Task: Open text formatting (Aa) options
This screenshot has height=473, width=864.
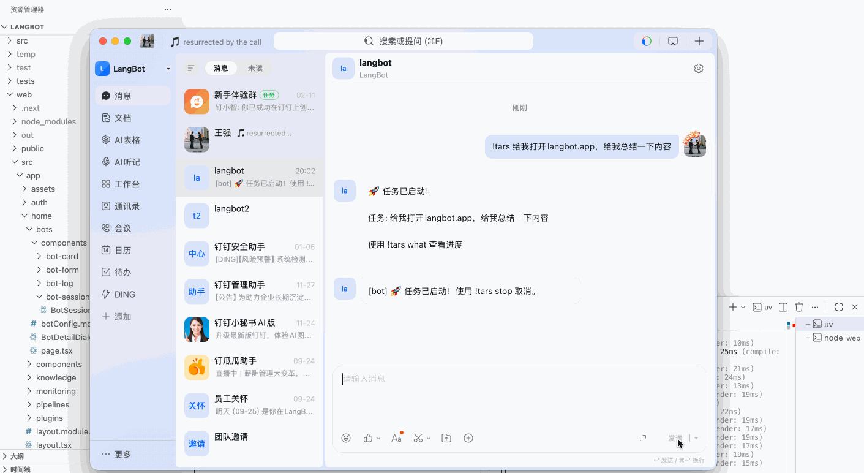Action: (x=396, y=438)
